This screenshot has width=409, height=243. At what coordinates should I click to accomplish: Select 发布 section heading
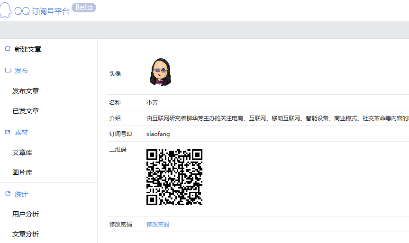[21, 71]
